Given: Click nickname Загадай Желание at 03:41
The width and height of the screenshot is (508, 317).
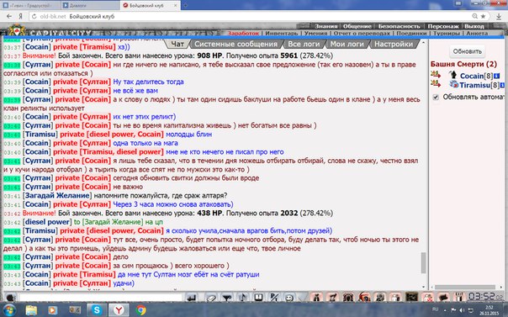Looking at the screenshot, I should pos(57,196).
